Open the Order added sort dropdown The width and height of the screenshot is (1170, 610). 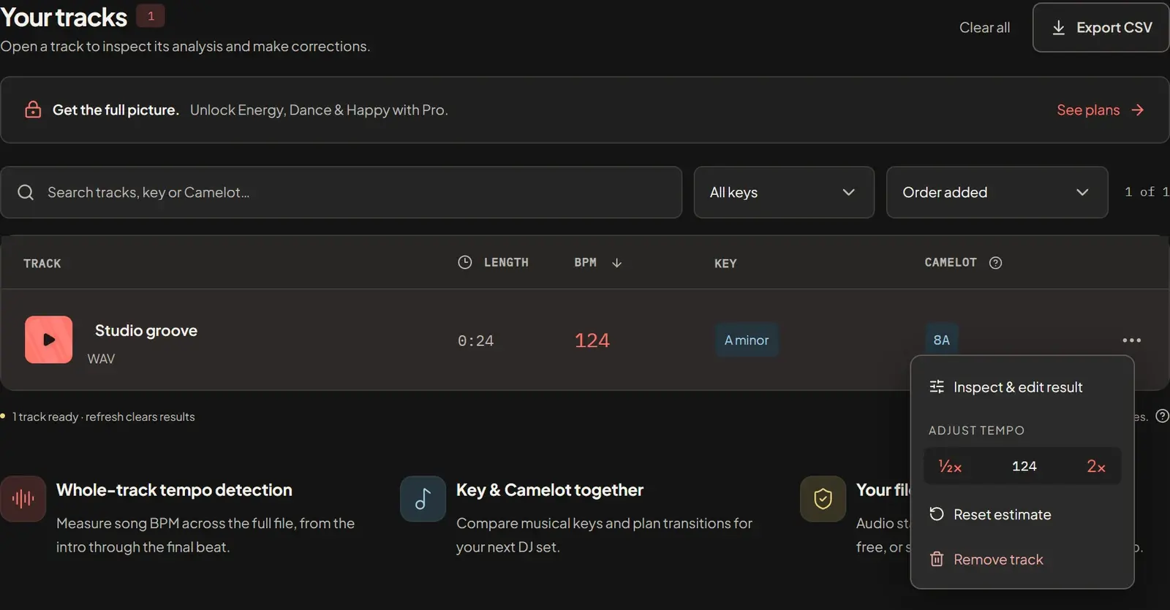997,192
